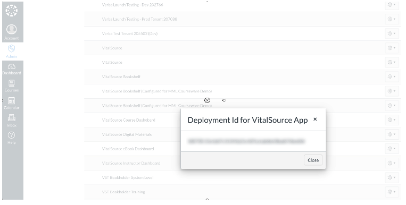406x205 pixels.
Task: Click the Deployment Id for VitalSource App title
Action: pyautogui.click(x=247, y=120)
